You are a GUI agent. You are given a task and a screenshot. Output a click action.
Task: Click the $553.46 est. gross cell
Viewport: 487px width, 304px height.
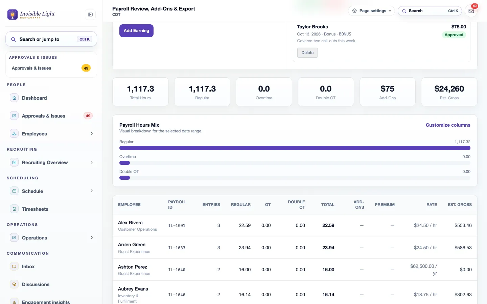(x=463, y=225)
